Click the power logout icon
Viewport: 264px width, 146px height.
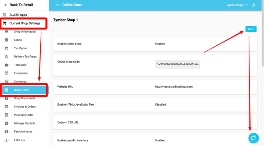253,5
